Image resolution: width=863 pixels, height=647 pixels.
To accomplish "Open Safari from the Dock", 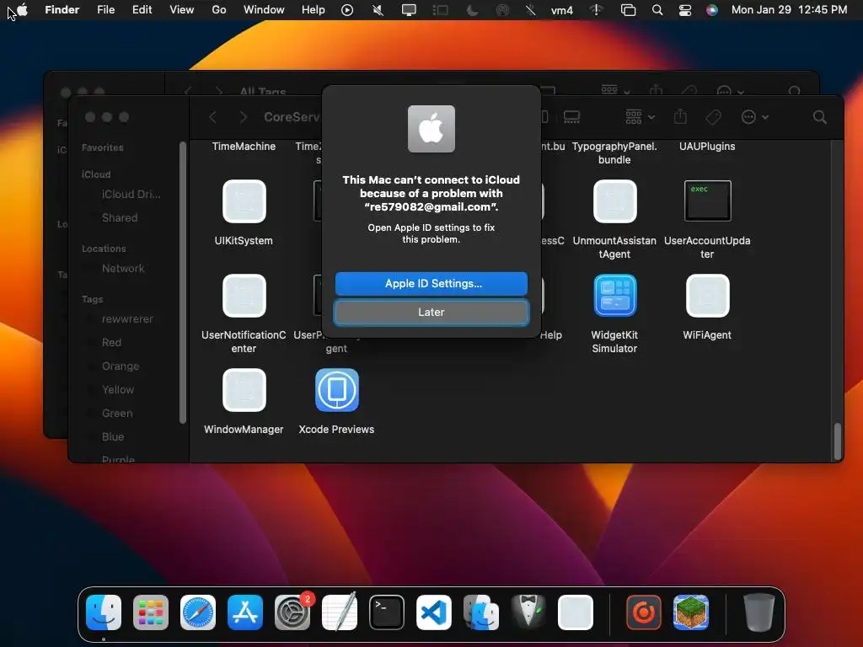I will [x=198, y=612].
